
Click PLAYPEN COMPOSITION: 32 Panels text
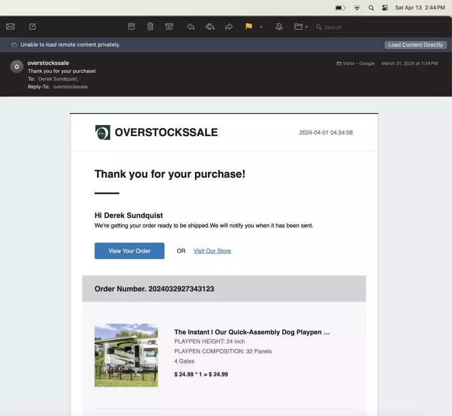tap(223, 351)
